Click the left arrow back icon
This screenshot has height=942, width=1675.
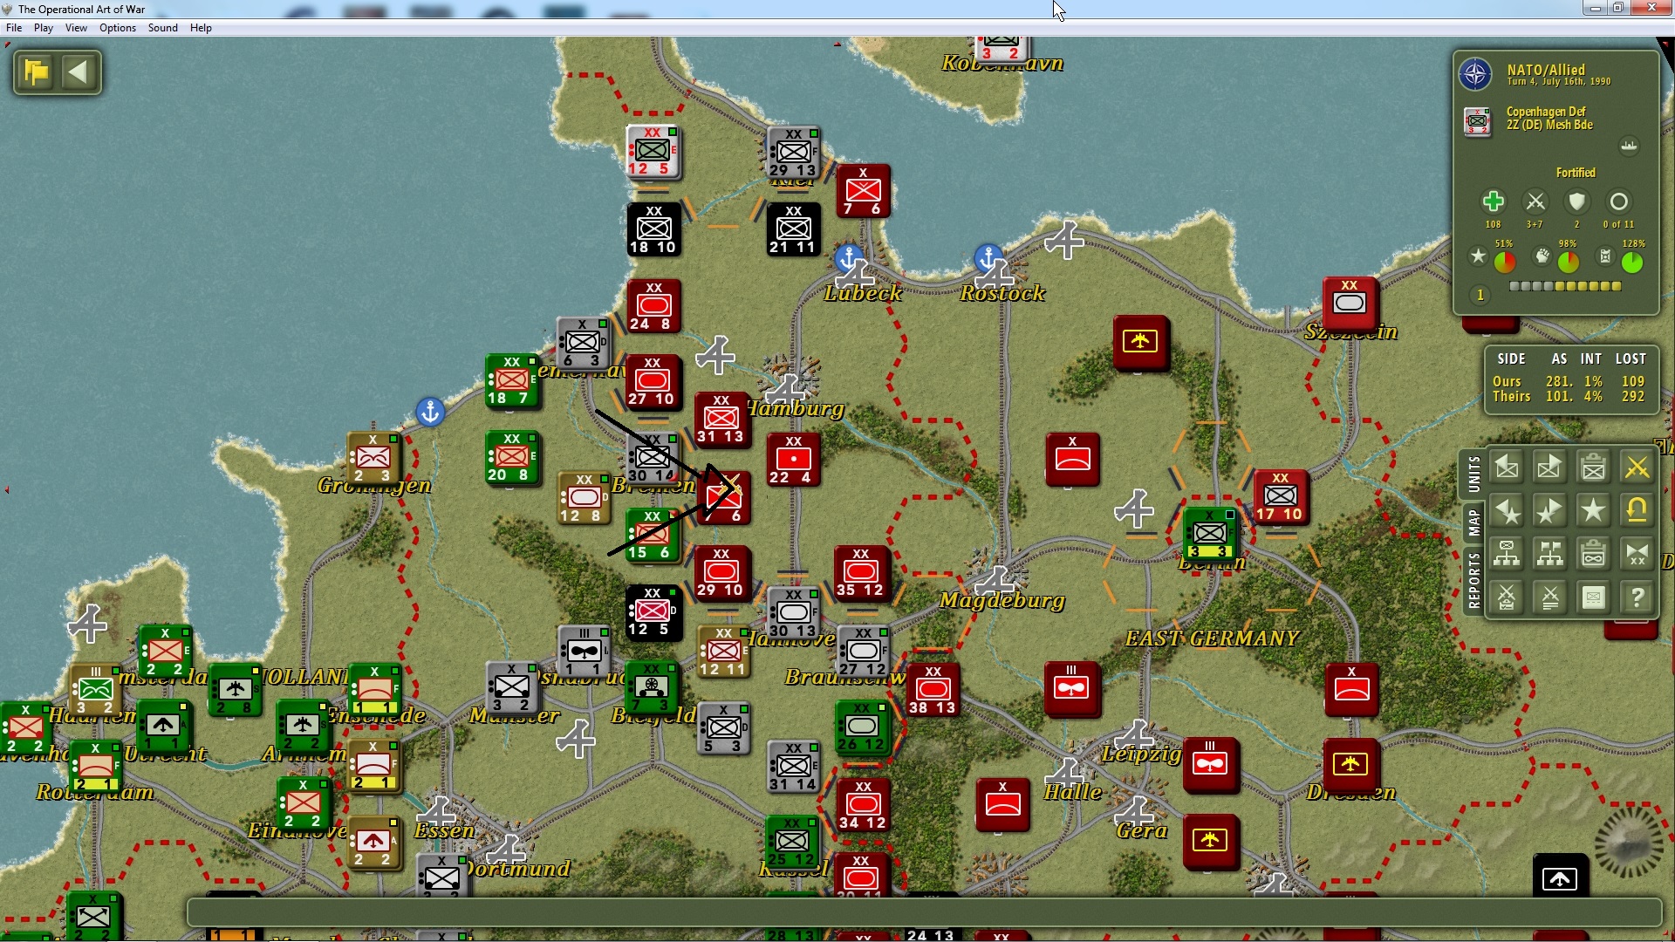[79, 72]
